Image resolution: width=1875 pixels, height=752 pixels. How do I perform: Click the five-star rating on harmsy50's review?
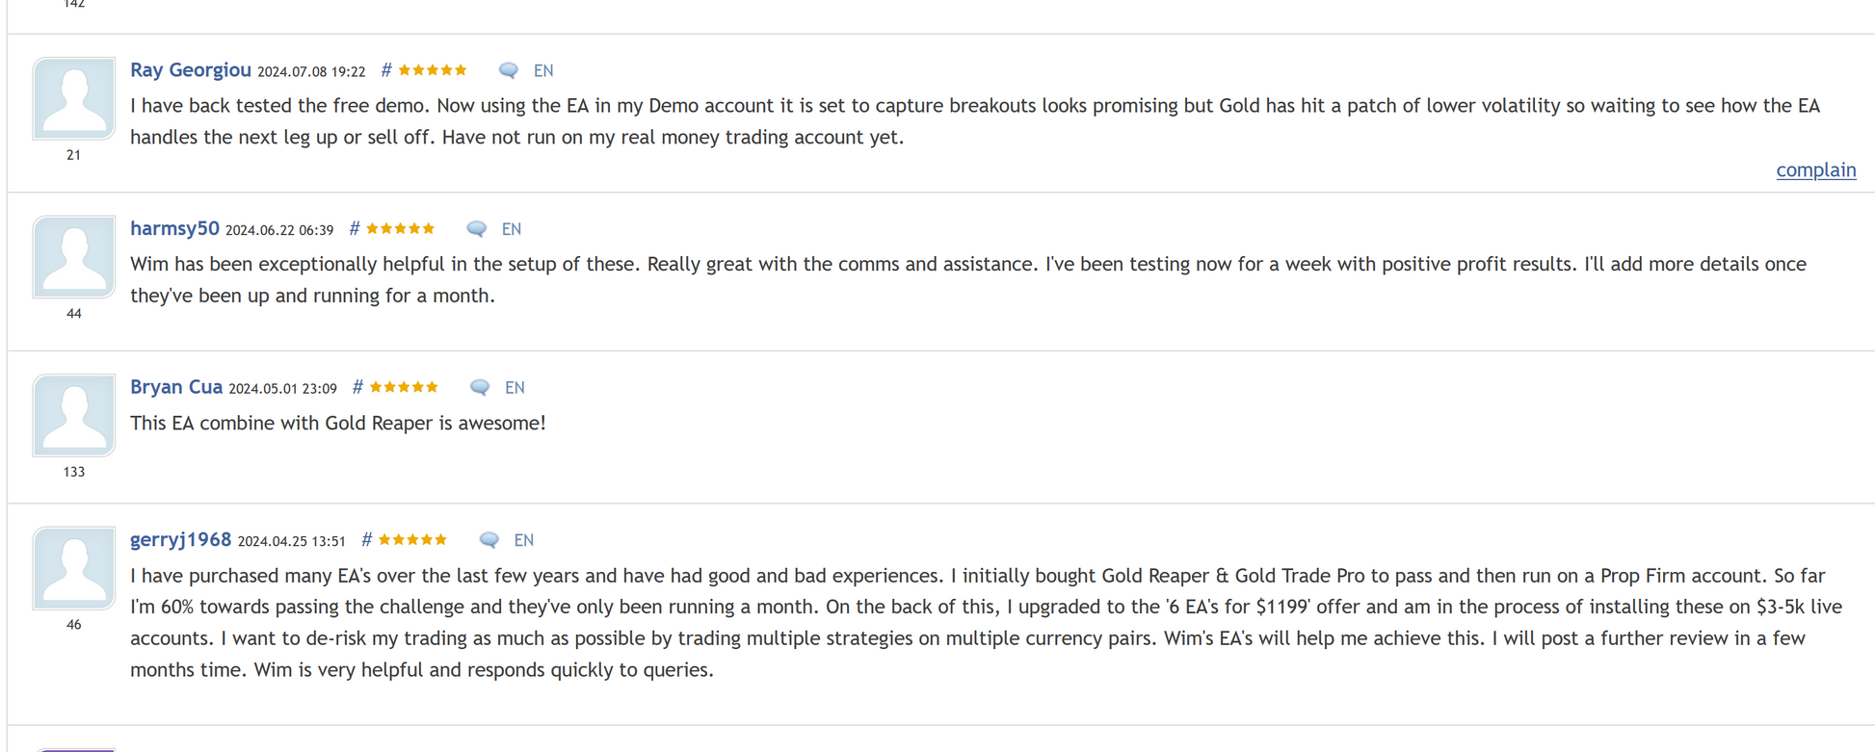click(401, 229)
